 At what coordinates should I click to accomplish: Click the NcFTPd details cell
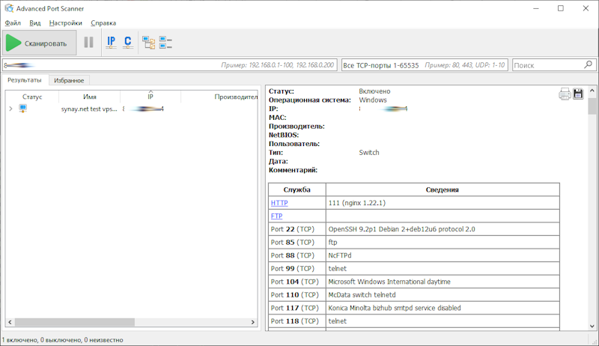click(x=443, y=255)
